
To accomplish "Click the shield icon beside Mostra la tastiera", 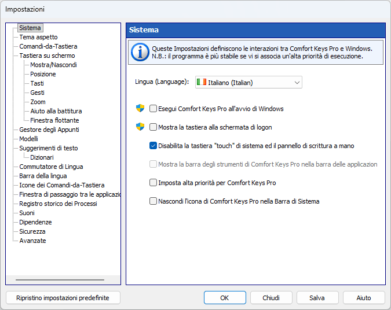I will click(140, 127).
